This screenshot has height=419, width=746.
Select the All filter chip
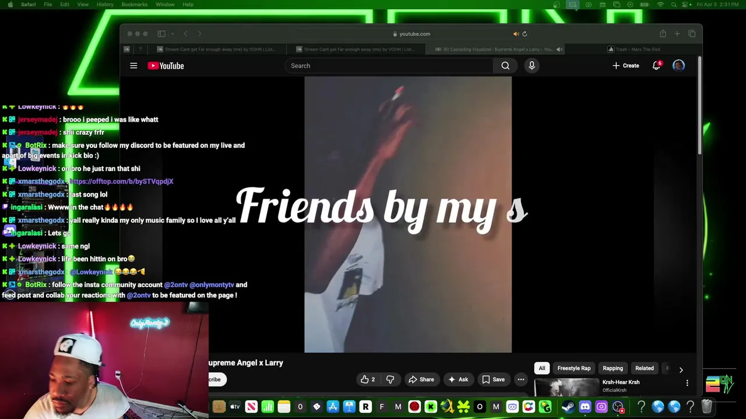coord(542,368)
